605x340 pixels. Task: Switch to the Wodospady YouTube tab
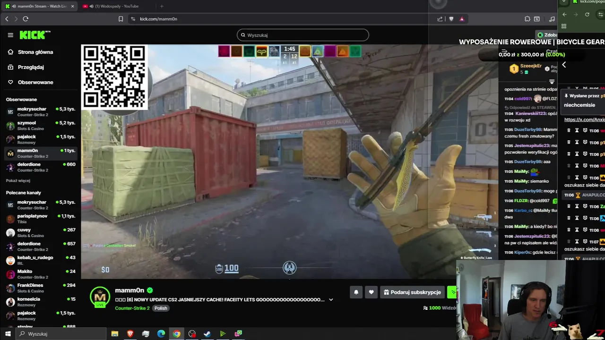point(116,6)
